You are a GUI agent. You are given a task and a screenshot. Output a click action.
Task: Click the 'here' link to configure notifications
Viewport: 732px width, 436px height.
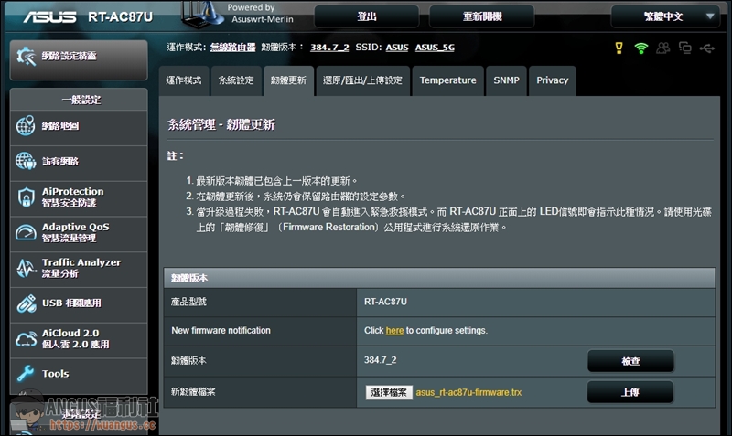click(x=394, y=330)
